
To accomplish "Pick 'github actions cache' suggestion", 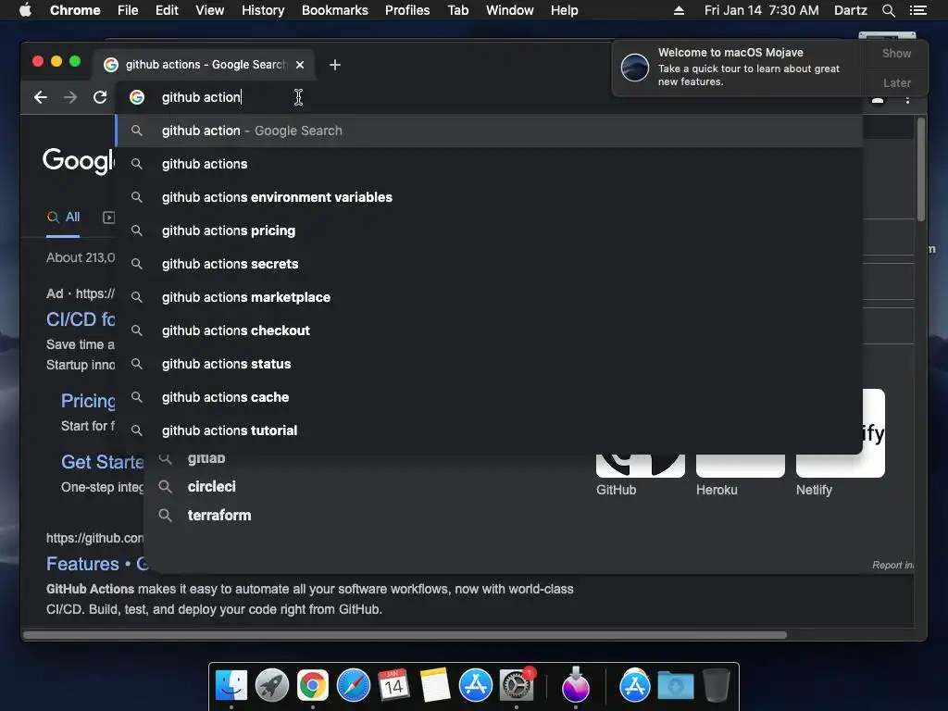I will (489, 396).
